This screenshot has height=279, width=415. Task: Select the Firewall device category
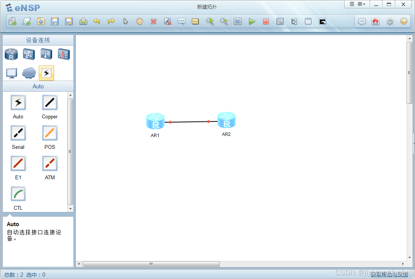coord(64,54)
